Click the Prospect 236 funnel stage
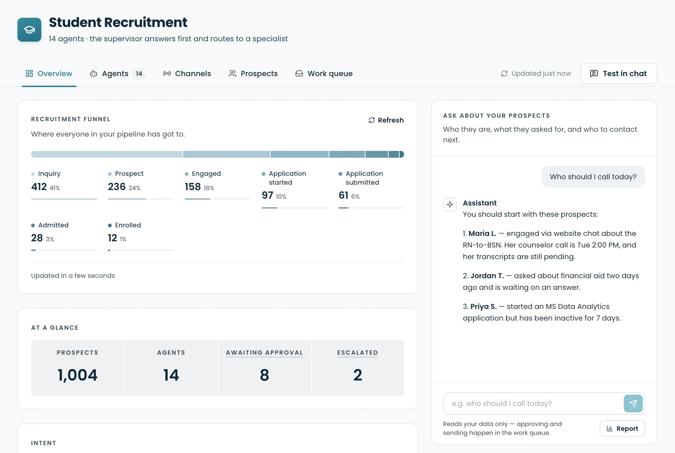This screenshot has height=453, width=675. click(x=141, y=184)
